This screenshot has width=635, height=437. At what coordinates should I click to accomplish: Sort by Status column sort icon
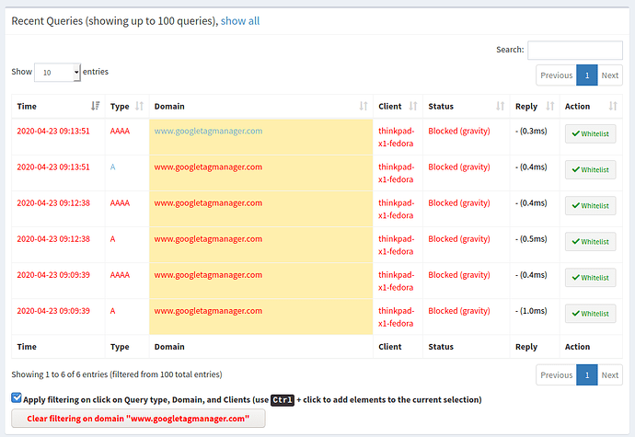coord(500,107)
